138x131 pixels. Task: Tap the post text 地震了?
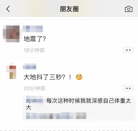[x=35, y=39]
